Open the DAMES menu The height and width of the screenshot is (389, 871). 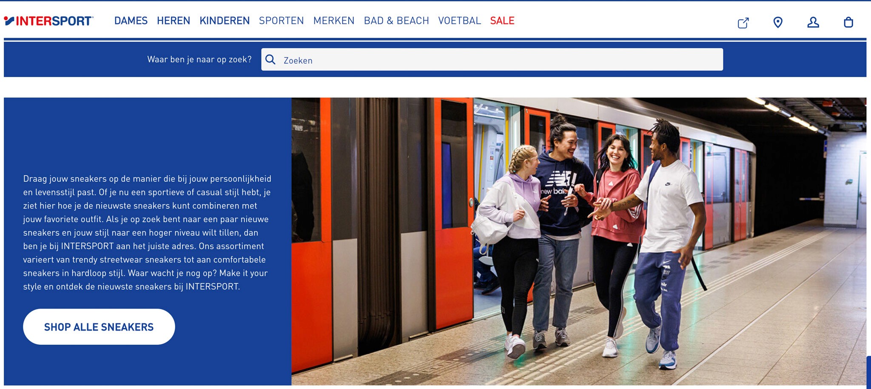tap(131, 21)
